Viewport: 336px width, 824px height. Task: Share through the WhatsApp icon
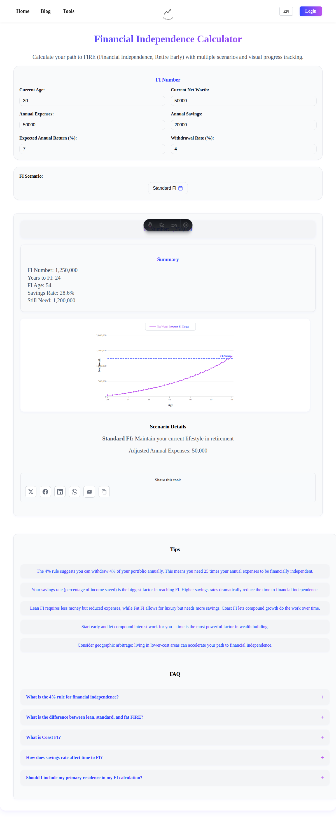pos(74,492)
